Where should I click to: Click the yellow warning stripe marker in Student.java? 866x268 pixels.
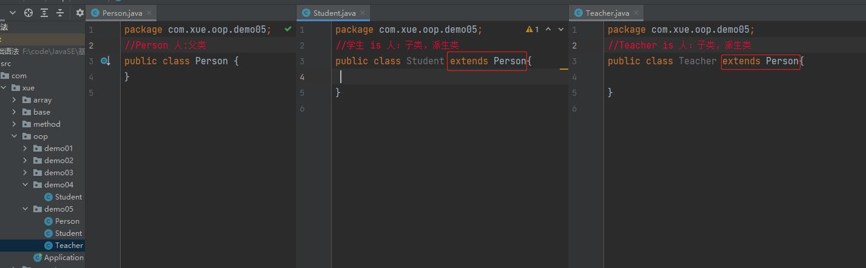[564, 69]
